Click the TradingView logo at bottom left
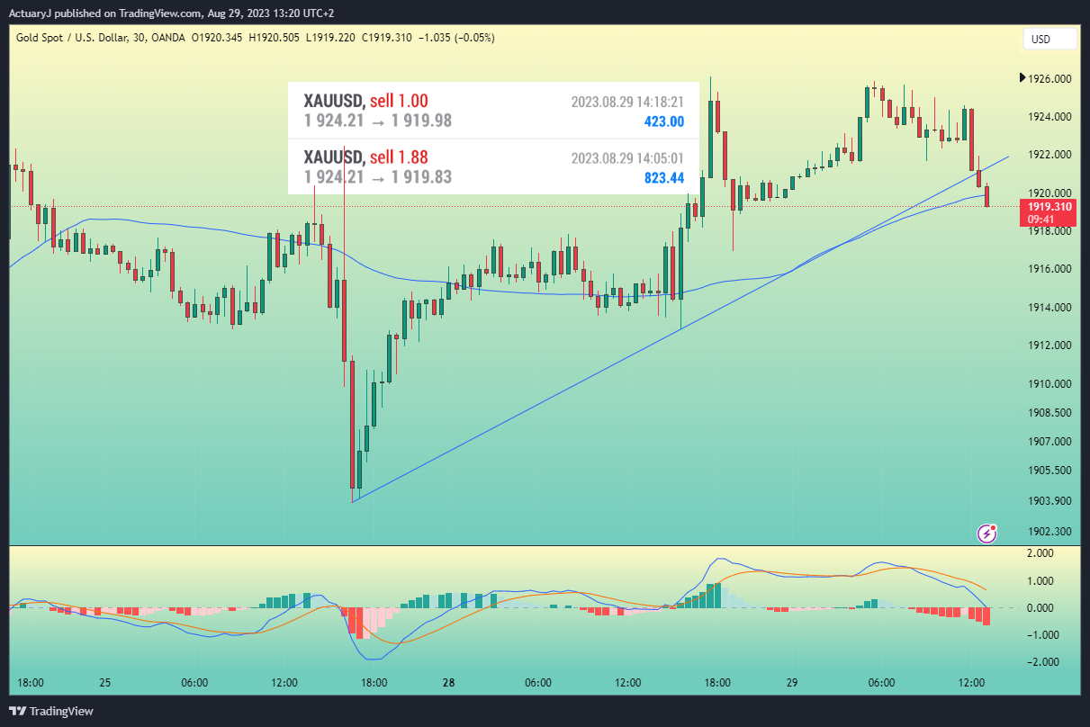1090x727 pixels. 51,711
